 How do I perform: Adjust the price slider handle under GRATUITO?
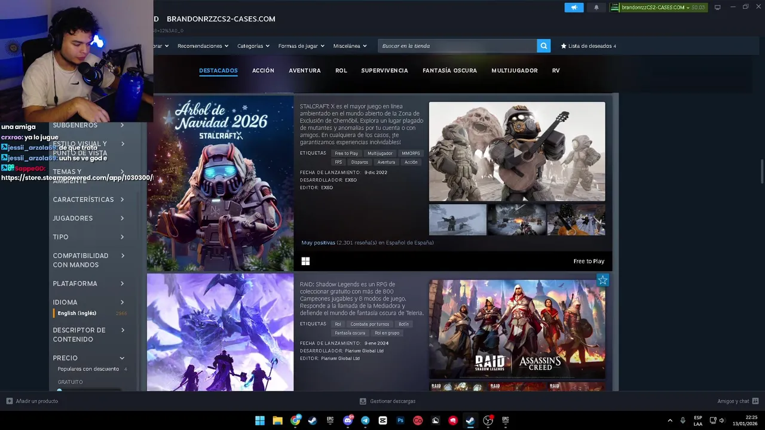pyautogui.click(x=59, y=390)
